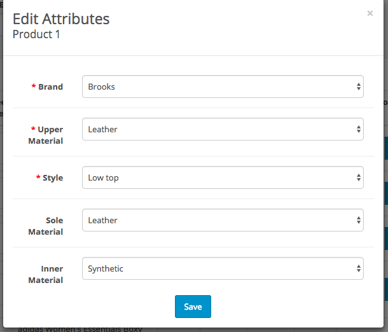Click the Style field label
This screenshot has height=332, width=388.
click(52, 178)
